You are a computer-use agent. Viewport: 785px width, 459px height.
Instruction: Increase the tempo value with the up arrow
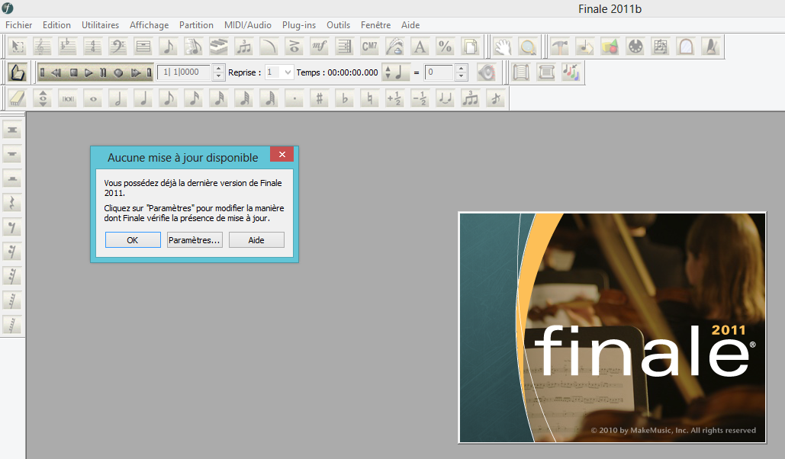461,69
